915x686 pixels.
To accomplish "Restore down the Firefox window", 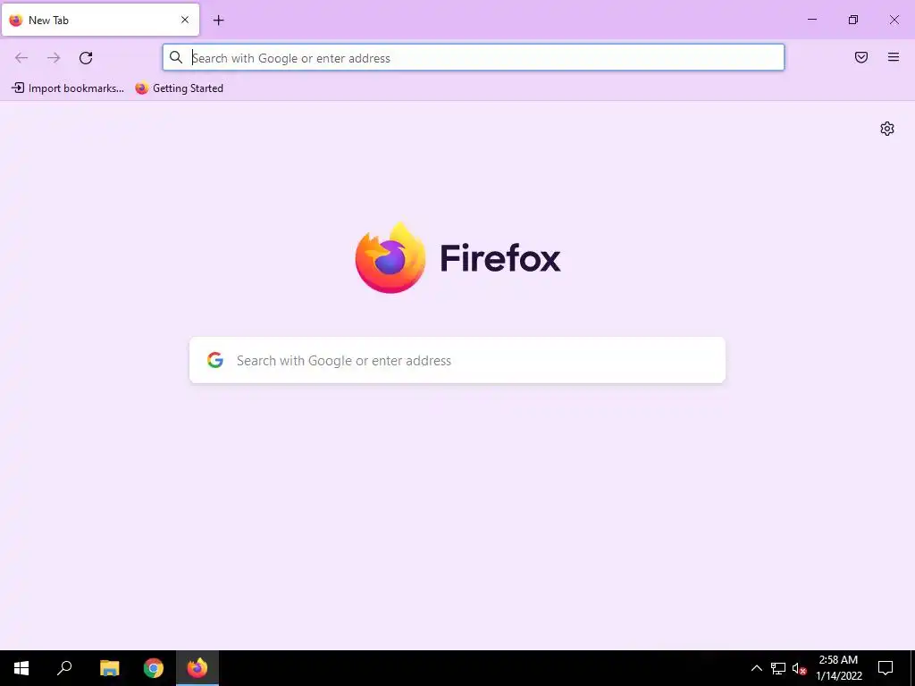I will pos(853,20).
